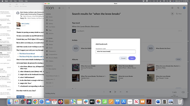Image resolution: width=190 pixels, height=106 pixels.
Task: Open Robert Plant Alison Krauss album
Action: click(x=113, y=67)
